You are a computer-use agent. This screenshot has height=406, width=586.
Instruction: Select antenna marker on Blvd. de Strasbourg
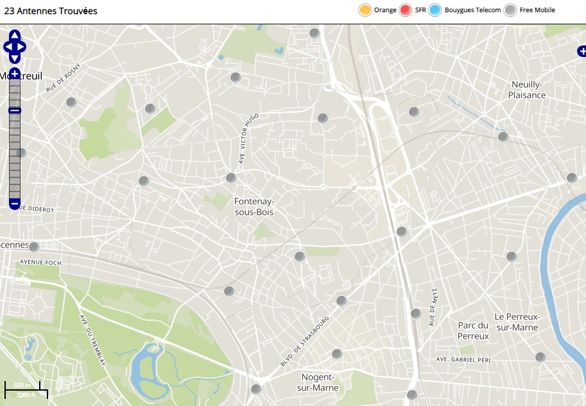click(x=341, y=301)
